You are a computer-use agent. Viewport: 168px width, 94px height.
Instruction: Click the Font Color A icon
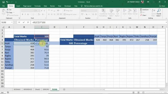point(43,14)
